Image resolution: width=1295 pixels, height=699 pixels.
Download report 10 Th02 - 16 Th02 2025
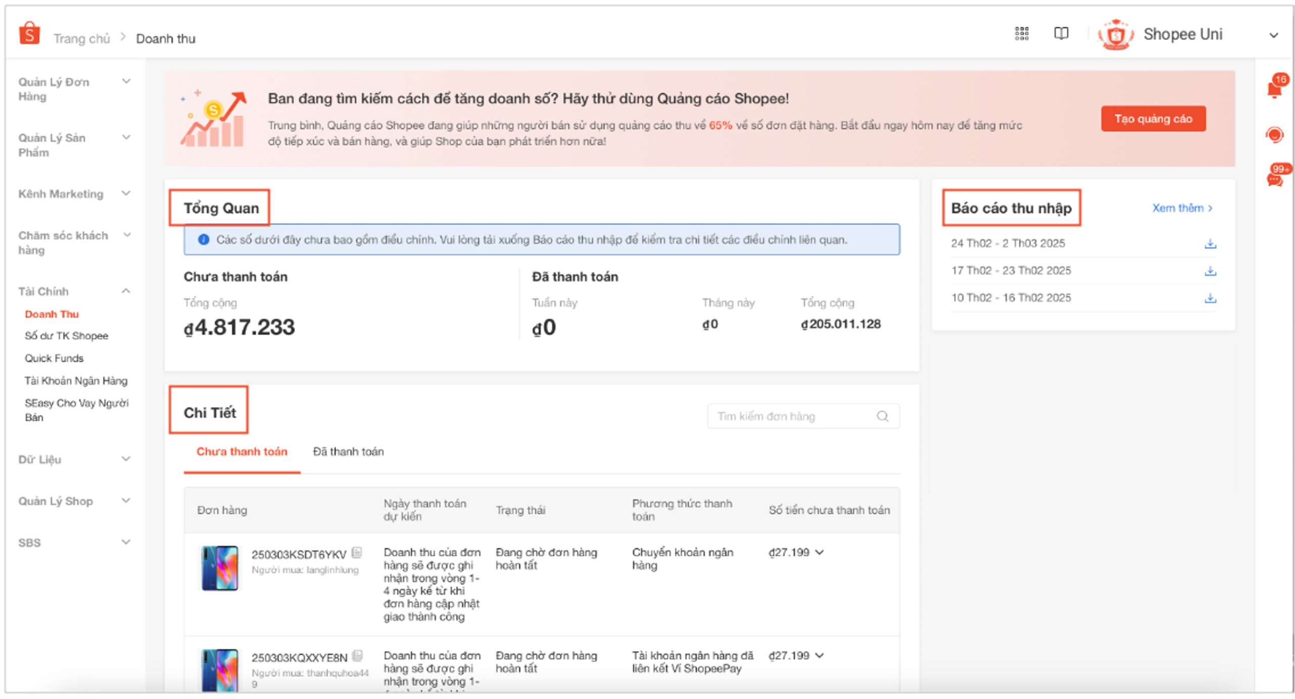tap(1210, 298)
